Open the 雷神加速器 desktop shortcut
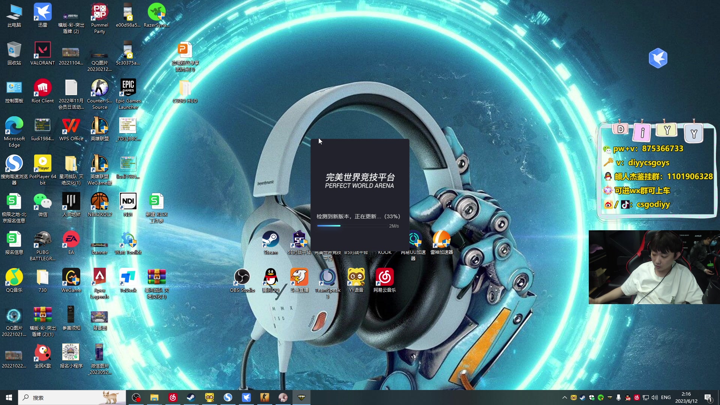 pos(442,243)
